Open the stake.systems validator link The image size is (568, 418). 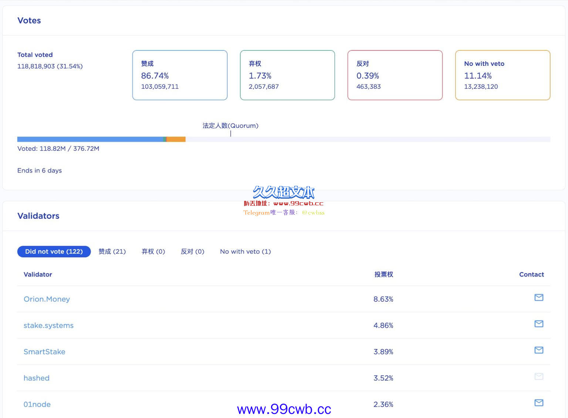pyautogui.click(x=48, y=325)
